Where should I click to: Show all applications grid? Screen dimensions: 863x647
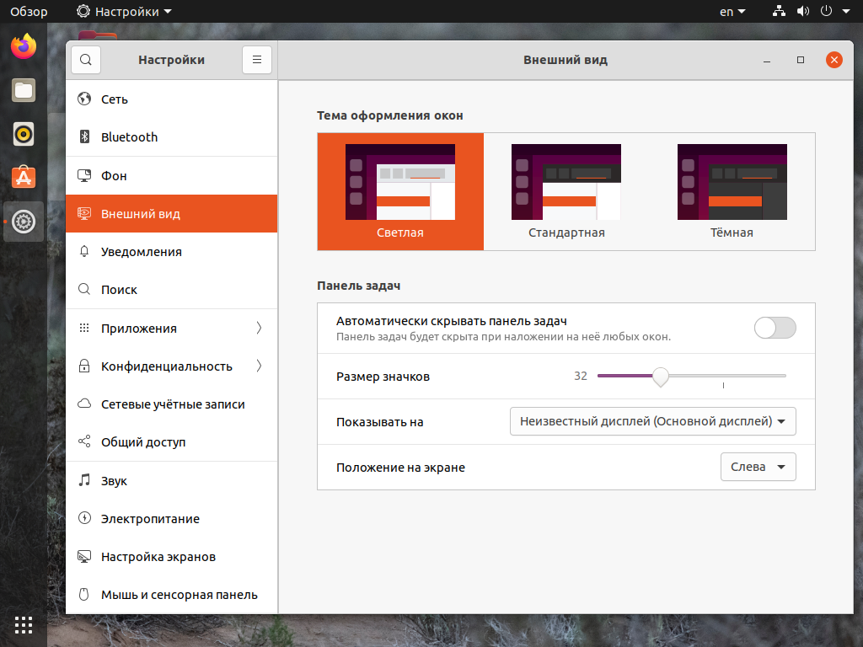(x=24, y=625)
